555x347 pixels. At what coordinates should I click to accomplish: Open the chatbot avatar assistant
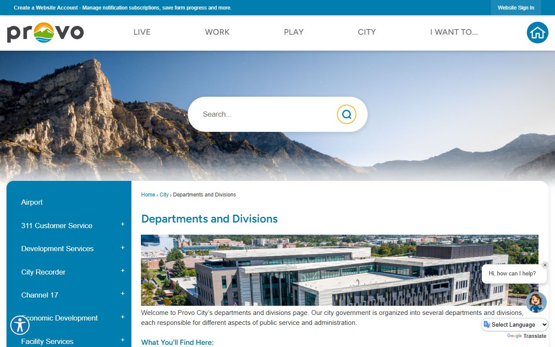pos(536,302)
